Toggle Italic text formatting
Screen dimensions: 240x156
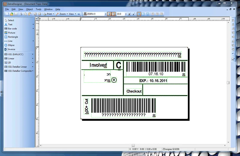coord(143,14)
